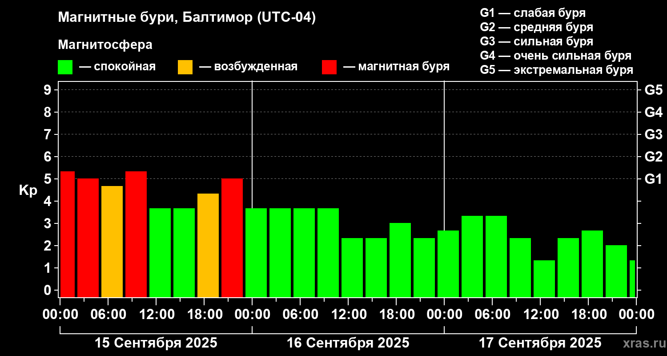Click the '18:00' time label under 16 September
The image size is (667, 356).
pos(397,315)
